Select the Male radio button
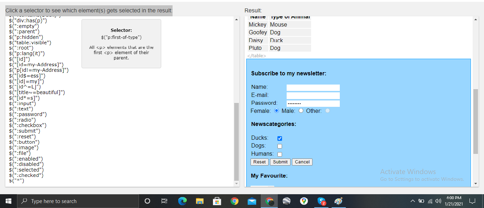 301,110
